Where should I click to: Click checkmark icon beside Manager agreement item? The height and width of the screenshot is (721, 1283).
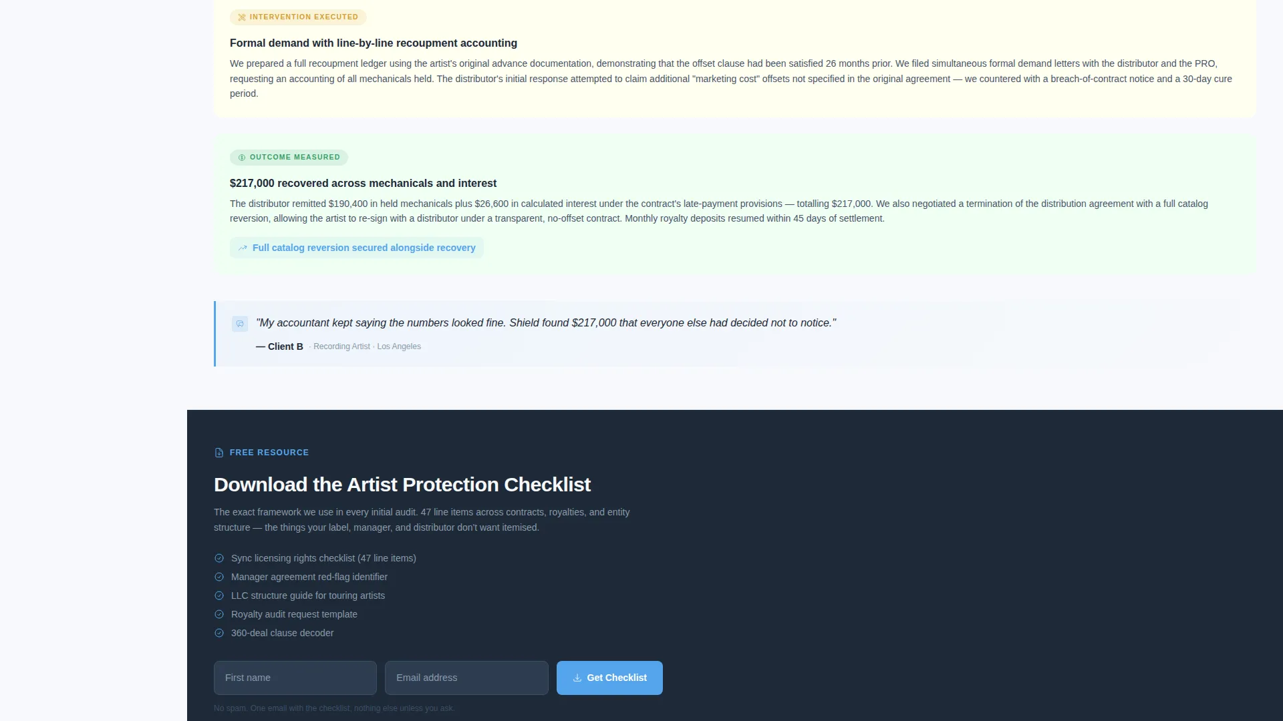tap(219, 577)
